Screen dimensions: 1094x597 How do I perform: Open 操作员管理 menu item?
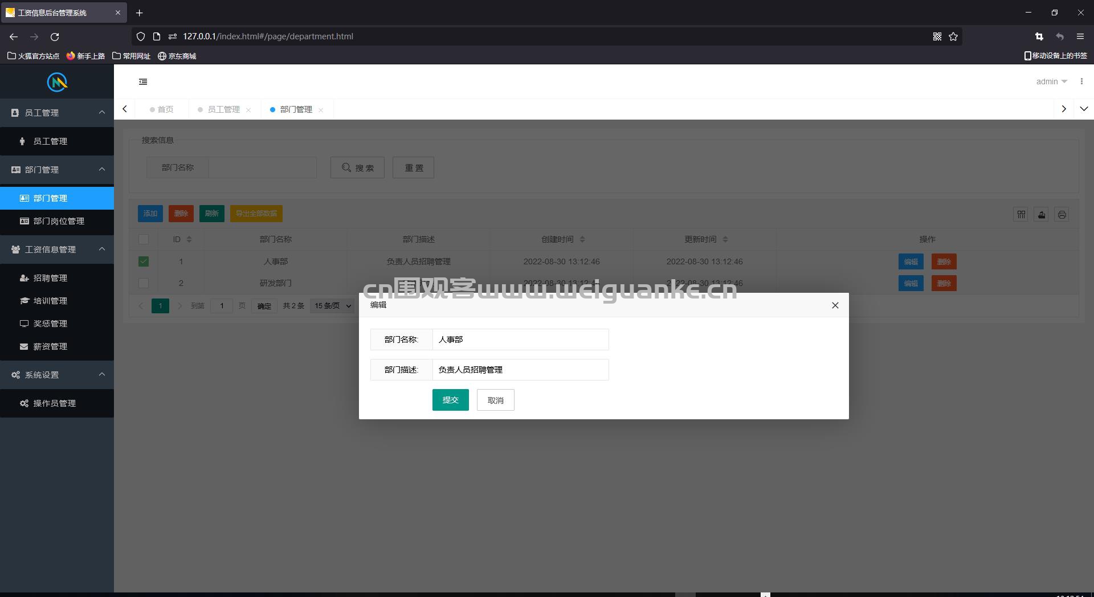click(57, 403)
